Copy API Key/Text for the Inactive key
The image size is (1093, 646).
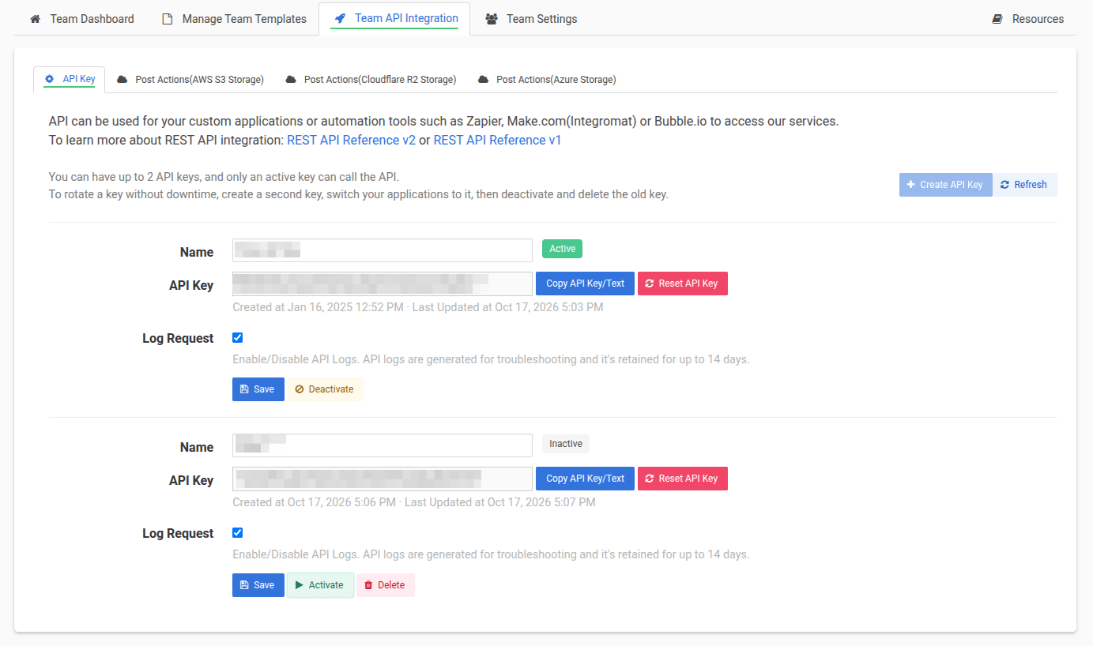coord(585,479)
